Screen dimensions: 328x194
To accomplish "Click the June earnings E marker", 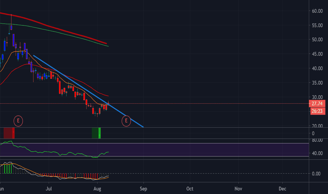I will tap(18, 121).
